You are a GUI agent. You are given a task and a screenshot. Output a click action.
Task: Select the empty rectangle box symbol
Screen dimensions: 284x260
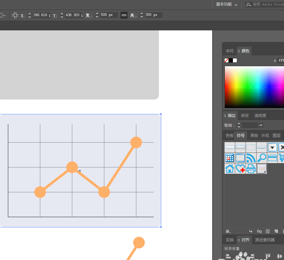251,147
